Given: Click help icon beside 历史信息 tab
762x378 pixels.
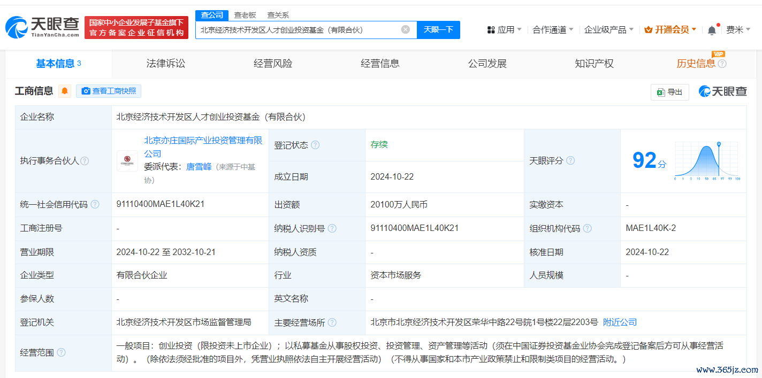Looking at the screenshot, I should pos(722,64).
